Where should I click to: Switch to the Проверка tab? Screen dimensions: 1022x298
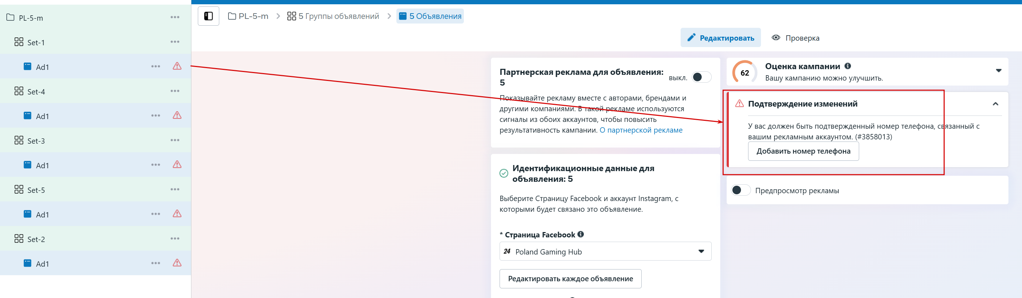pos(796,38)
